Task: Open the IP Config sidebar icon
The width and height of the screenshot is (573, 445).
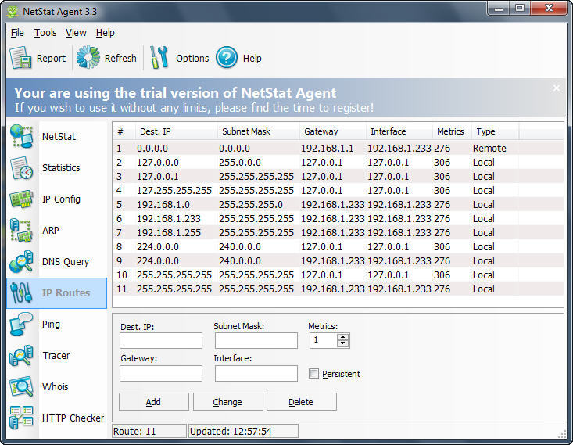Action: [22, 199]
